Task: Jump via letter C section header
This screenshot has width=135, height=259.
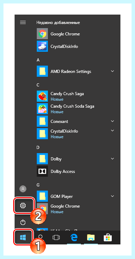Action: pyautogui.click(x=38, y=85)
